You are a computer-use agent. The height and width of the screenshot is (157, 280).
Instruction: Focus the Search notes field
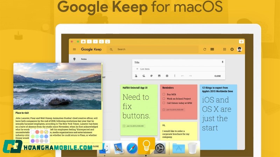pyautogui.click(x=153, y=49)
